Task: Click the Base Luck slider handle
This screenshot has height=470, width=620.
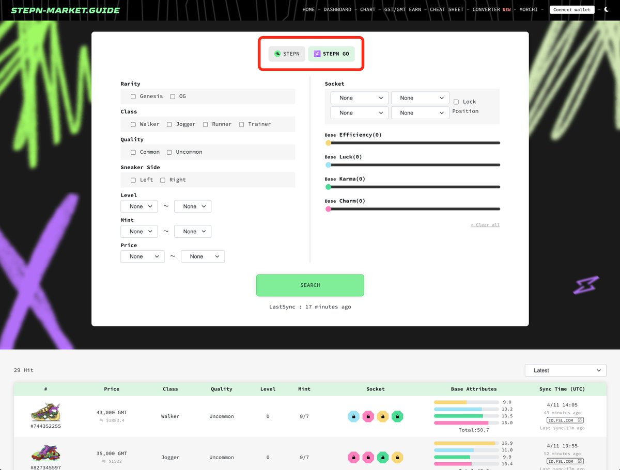Action: 328,165
